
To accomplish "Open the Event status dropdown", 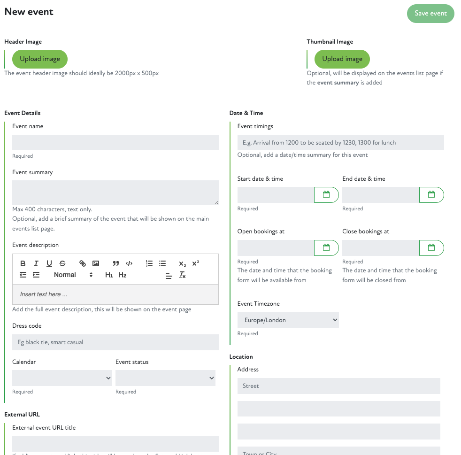I will coord(165,378).
